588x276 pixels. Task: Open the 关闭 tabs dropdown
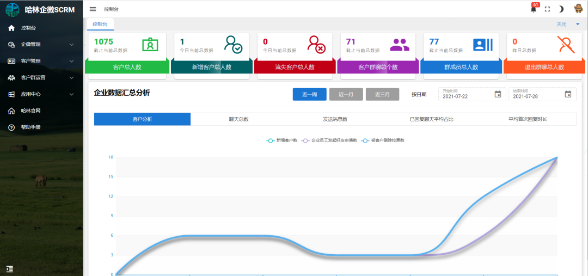(568, 24)
